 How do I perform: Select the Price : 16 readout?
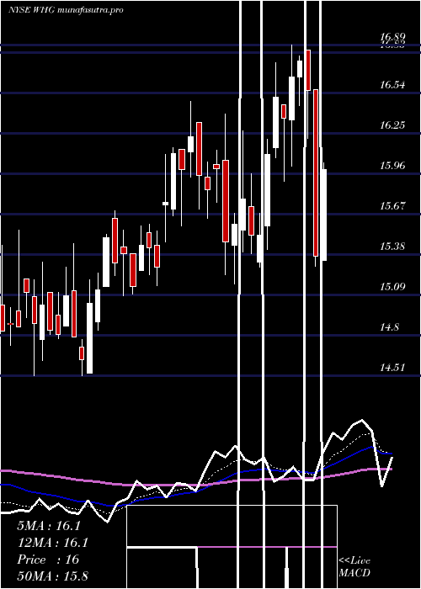(48, 560)
